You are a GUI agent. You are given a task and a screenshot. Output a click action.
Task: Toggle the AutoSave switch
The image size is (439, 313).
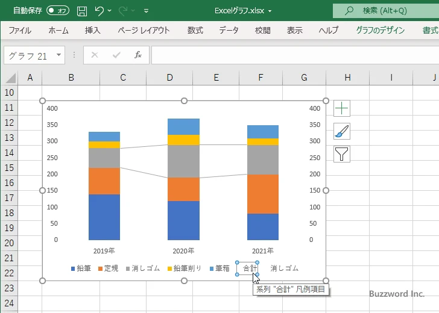tap(58, 11)
